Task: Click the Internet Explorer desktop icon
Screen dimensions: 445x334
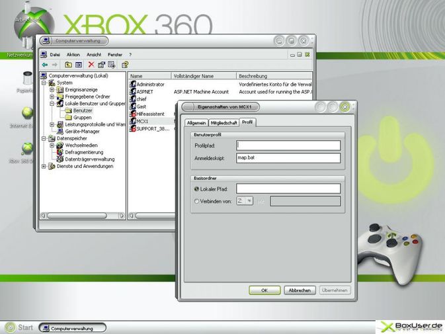Action: point(28,113)
